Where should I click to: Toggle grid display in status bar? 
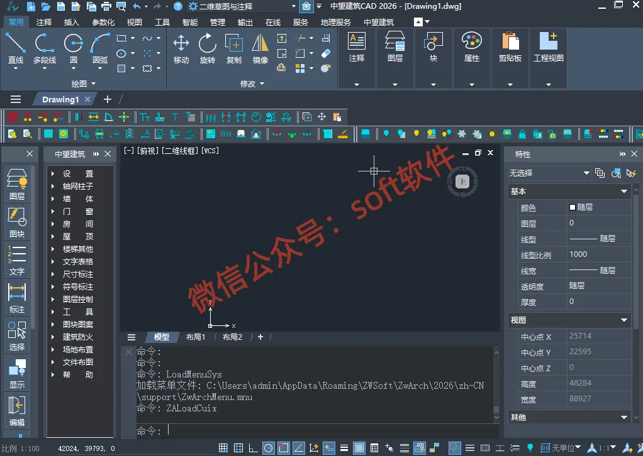pyautogui.click(x=238, y=448)
